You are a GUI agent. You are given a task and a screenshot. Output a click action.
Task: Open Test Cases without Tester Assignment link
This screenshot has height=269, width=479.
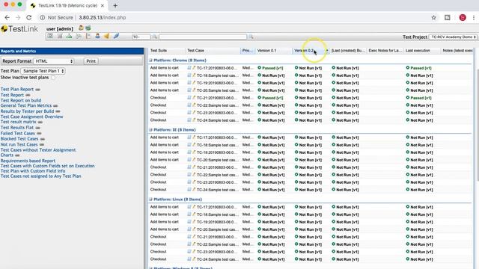pos(38,150)
